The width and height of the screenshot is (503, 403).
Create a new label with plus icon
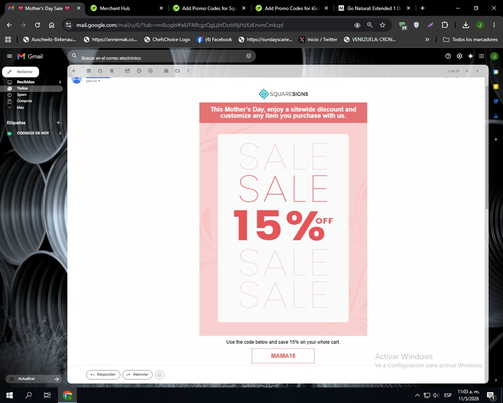pos(58,123)
